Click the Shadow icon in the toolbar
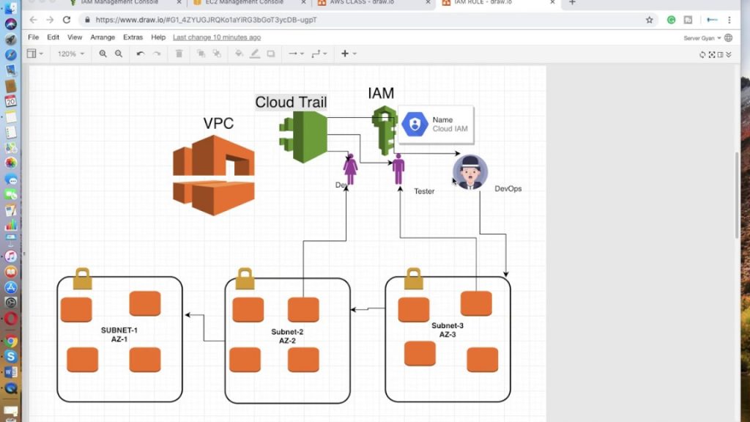 click(270, 53)
